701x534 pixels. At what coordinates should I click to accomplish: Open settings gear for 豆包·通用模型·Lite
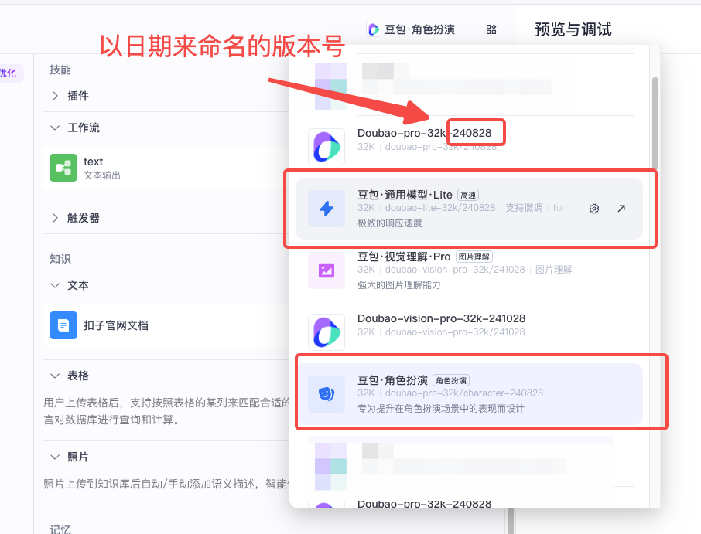click(594, 209)
